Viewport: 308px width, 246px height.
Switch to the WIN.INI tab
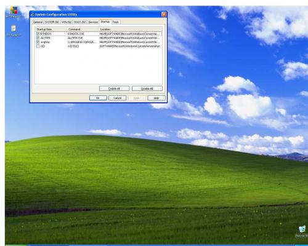coord(67,22)
